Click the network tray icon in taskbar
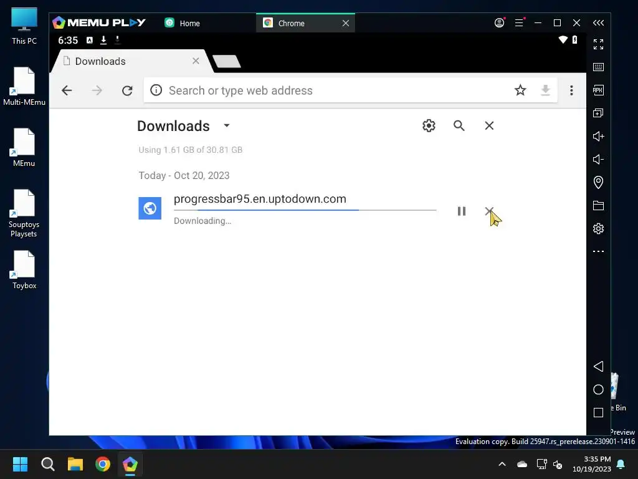Viewport: 638px width, 479px height. 541,464
